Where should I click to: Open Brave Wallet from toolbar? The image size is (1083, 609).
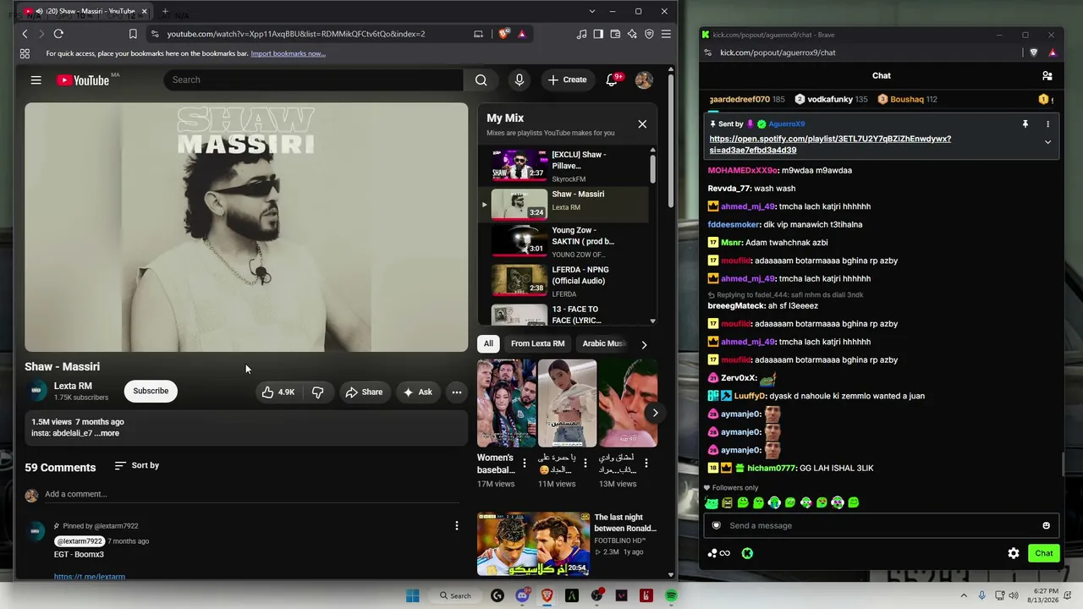[x=615, y=34]
